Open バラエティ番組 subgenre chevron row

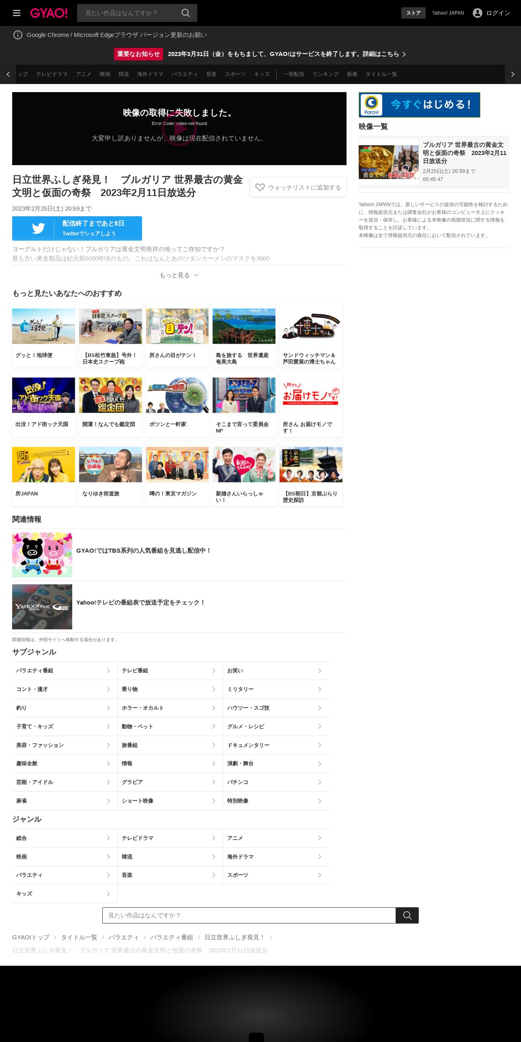pos(65,671)
